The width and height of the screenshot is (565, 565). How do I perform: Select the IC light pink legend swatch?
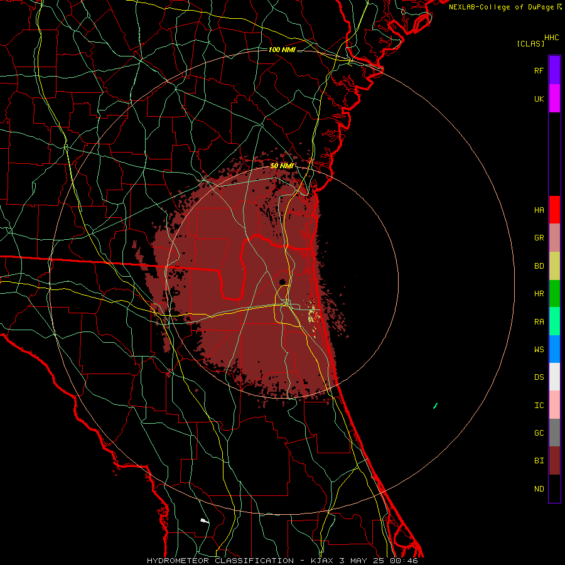click(x=554, y=405)
